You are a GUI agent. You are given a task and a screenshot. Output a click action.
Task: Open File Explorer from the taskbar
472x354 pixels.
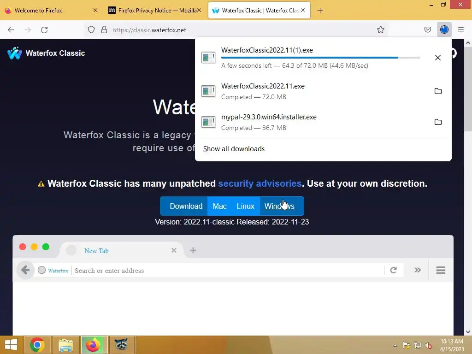point(66,345)
